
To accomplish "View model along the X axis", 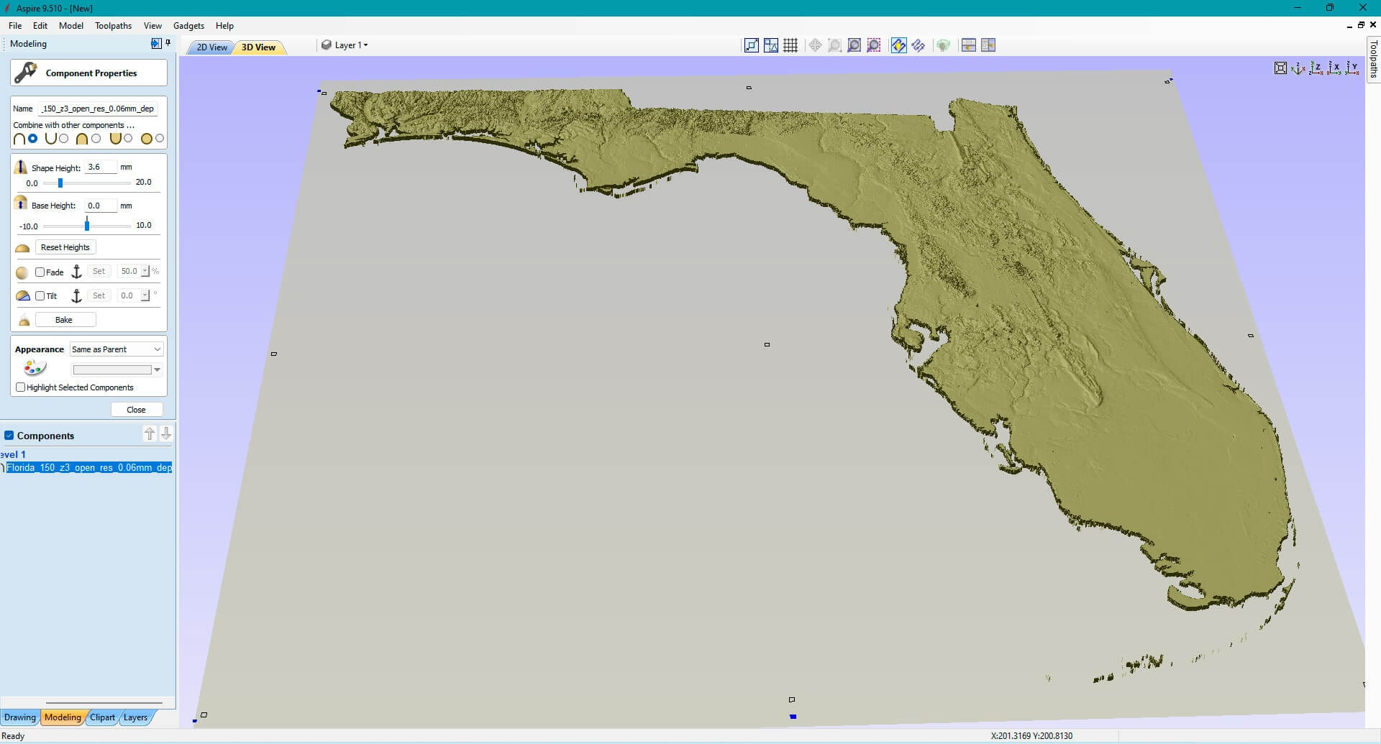I will click(x=1334, y=68).
